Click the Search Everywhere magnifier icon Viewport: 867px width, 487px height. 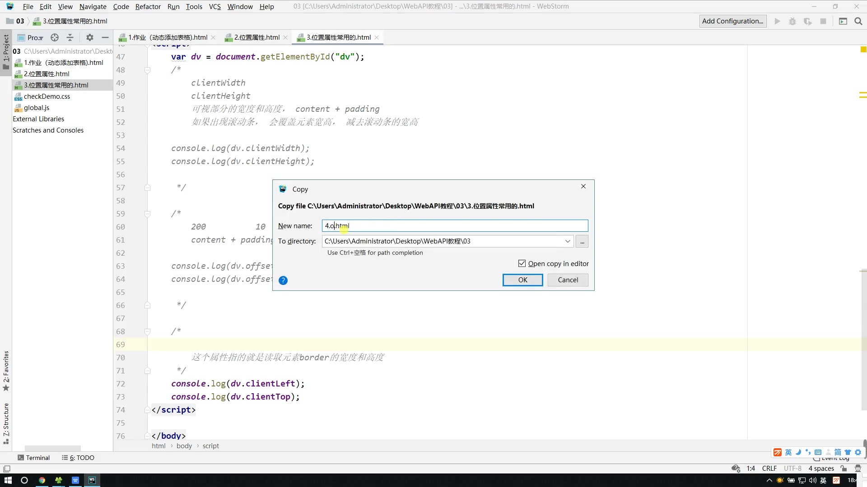pyautogui.click(x=858, y=21)
